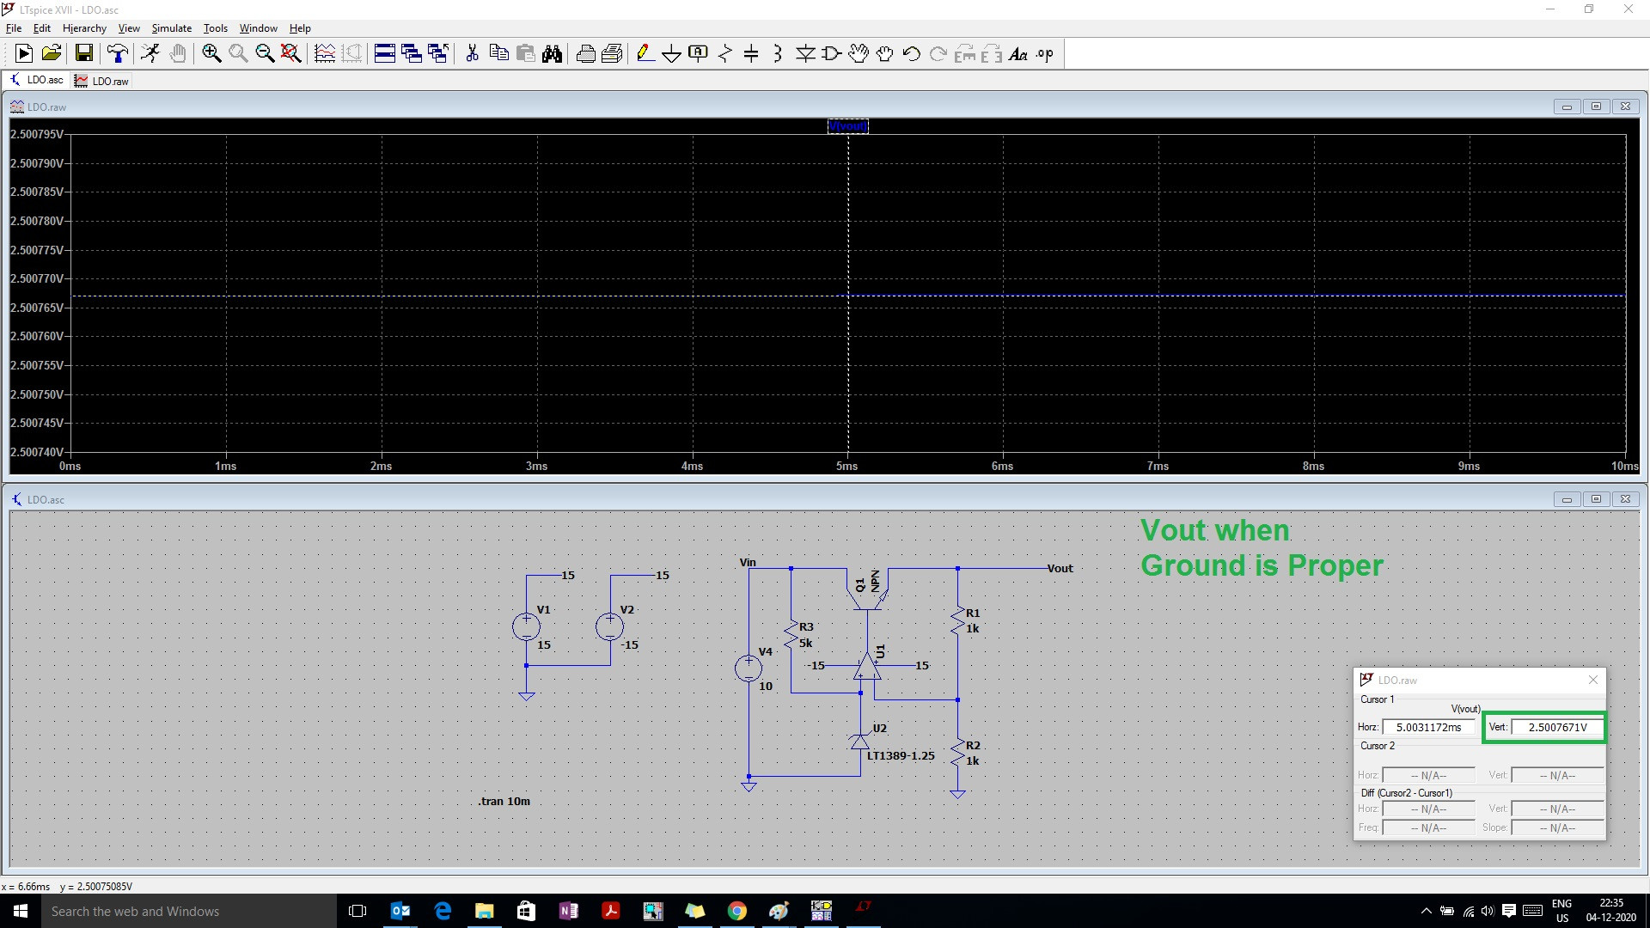Click the Vin net label

coord(748,562)
